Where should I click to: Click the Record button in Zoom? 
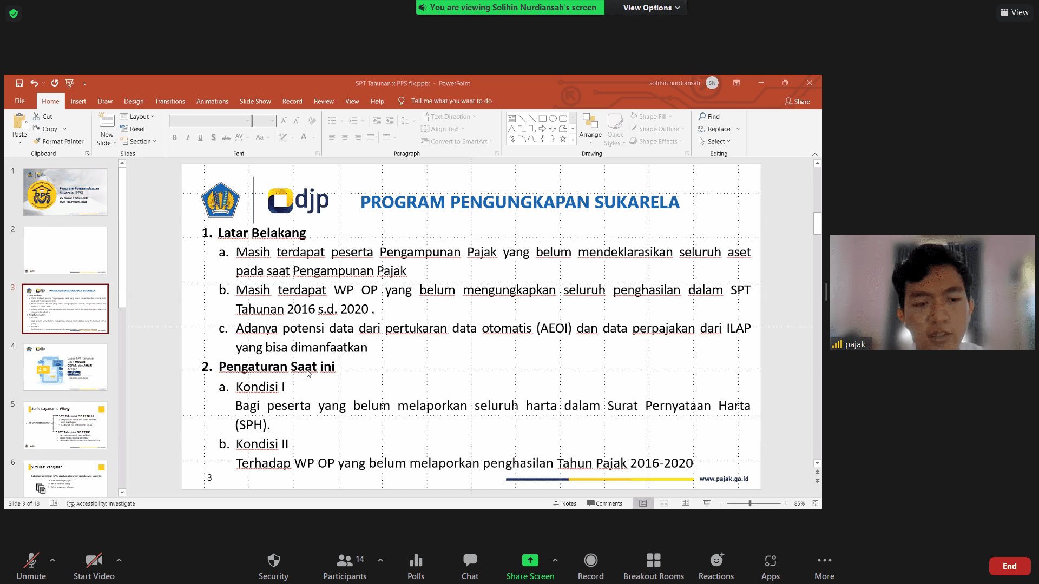(590, 566)
